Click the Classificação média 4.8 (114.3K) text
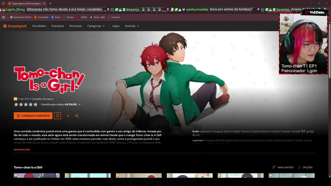This screenshot has height=186, width=331. [59, 104]
